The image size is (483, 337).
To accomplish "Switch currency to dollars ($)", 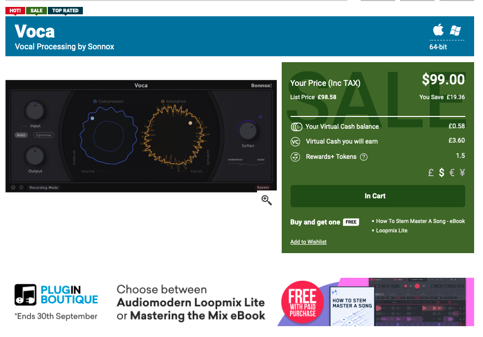I will coord(442,173).
